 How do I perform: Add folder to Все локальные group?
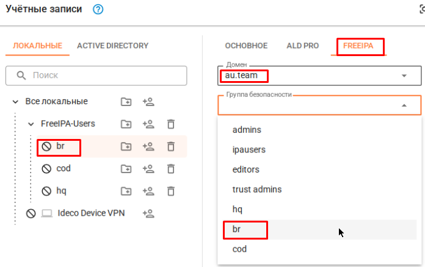click(126, 102)
